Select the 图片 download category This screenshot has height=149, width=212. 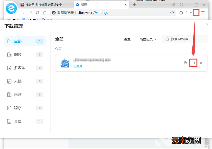point(25,54)
